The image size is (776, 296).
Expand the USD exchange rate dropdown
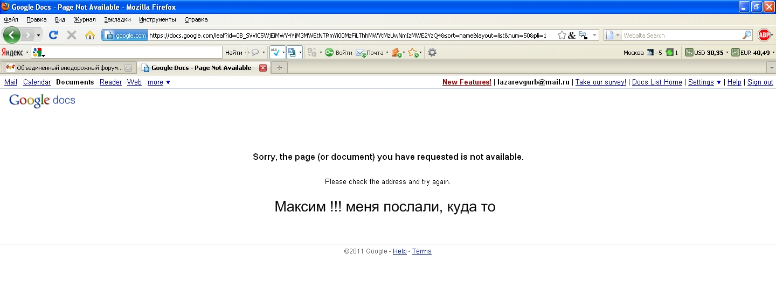tap(727, 53)
